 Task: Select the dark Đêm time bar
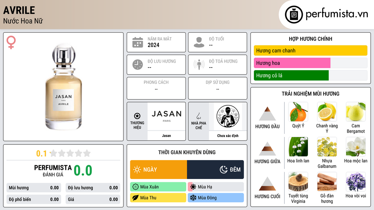(215, 170)
